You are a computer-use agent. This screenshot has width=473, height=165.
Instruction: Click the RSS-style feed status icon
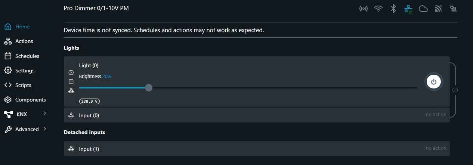coord(438,9)
